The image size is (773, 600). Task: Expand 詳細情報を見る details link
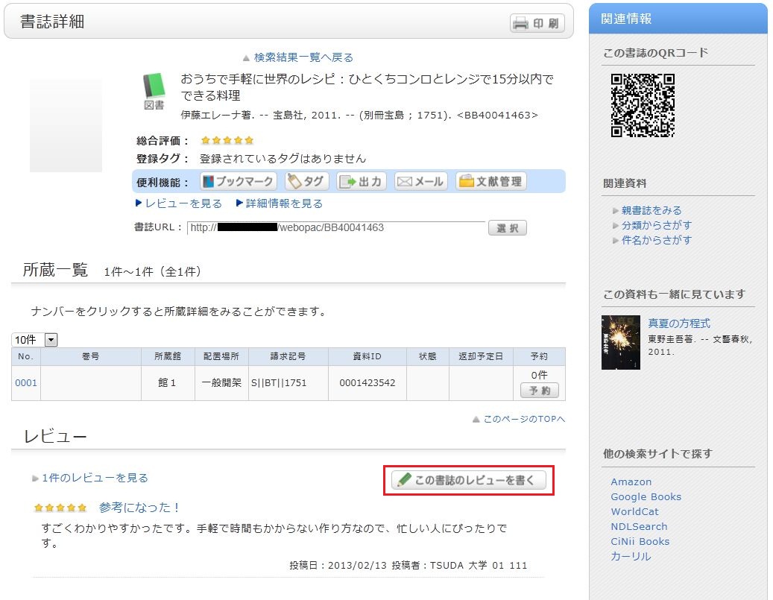[x=280, y=203]
